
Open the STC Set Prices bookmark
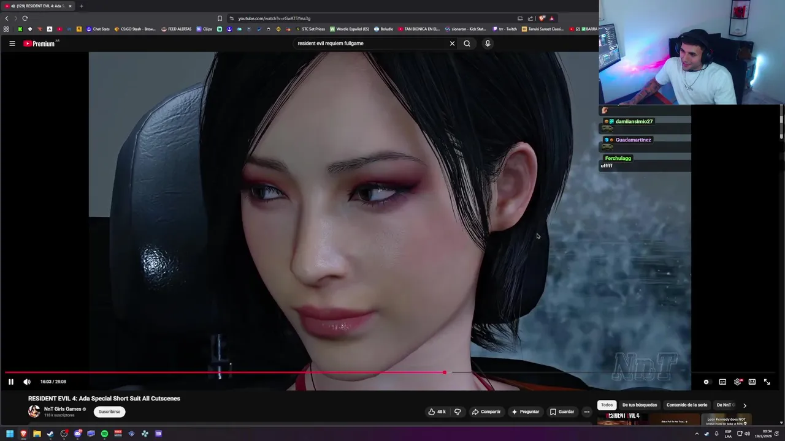point(310,29)
